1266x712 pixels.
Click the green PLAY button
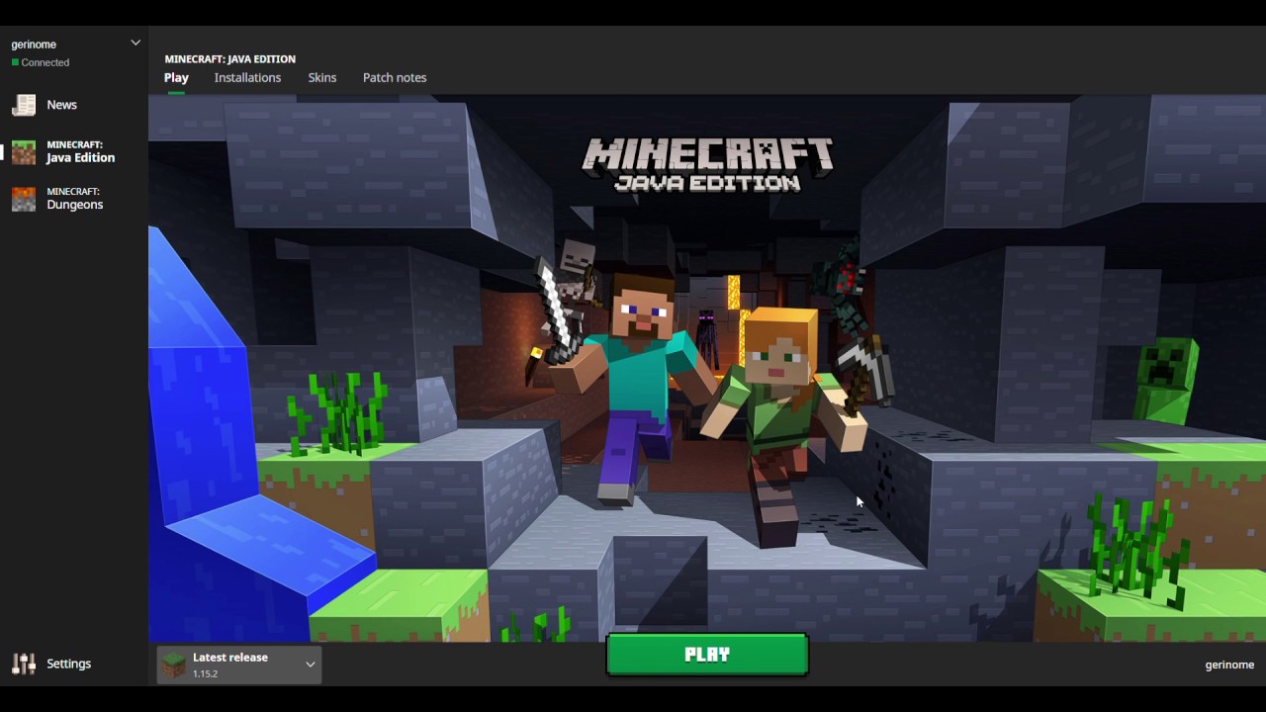click(x=707, y=655)
